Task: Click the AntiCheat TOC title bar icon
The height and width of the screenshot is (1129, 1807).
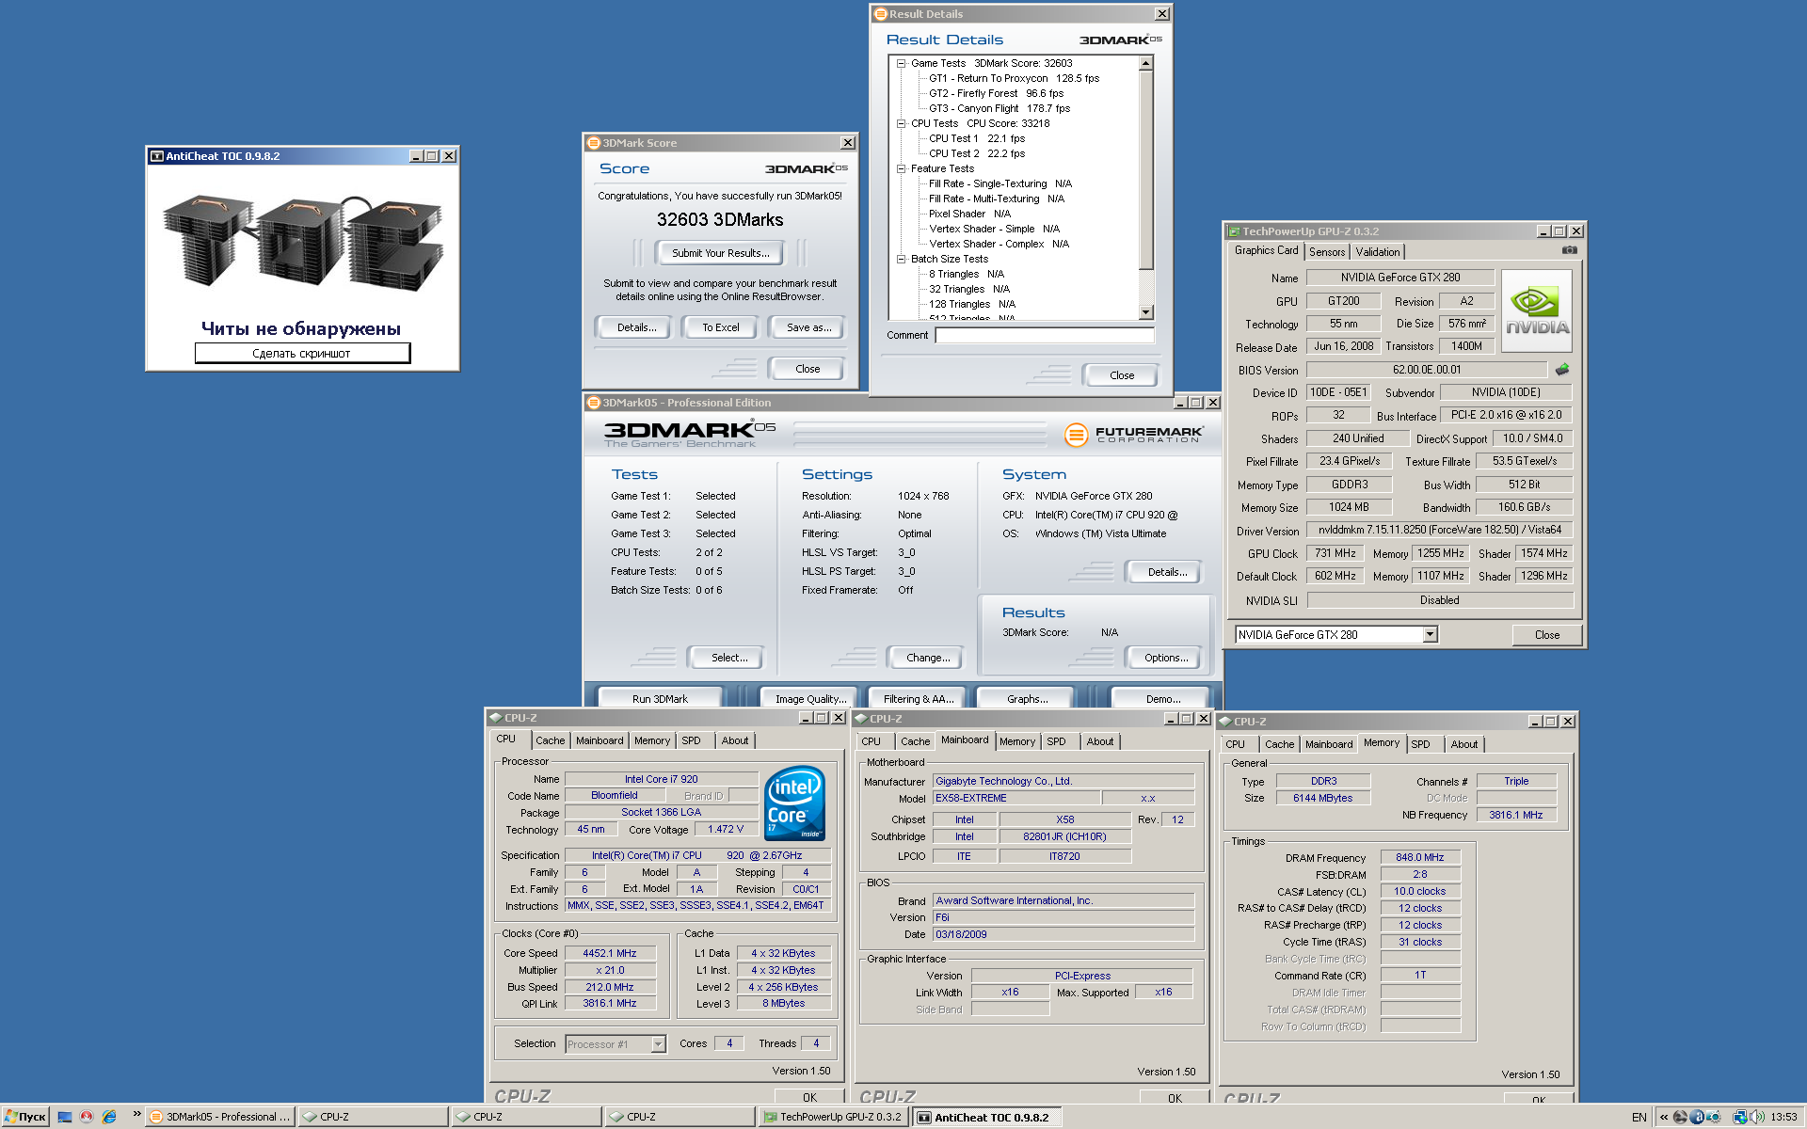Action: tap(157, 156)
